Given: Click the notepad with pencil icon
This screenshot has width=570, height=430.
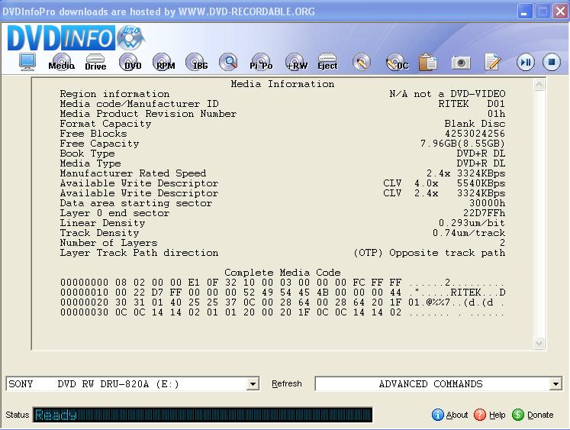Looking at the screenshot, I should 493,62.
